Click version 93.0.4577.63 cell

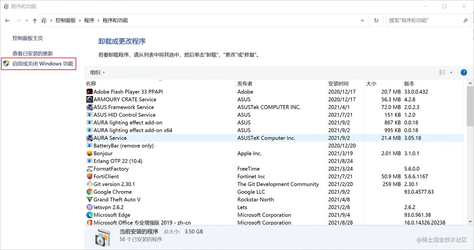point(419,192)
